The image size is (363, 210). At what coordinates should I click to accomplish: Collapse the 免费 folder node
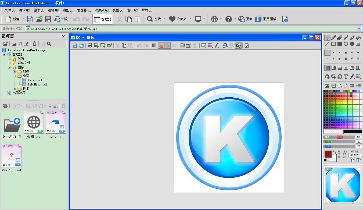pyautogui.click(x=15, y=76)
